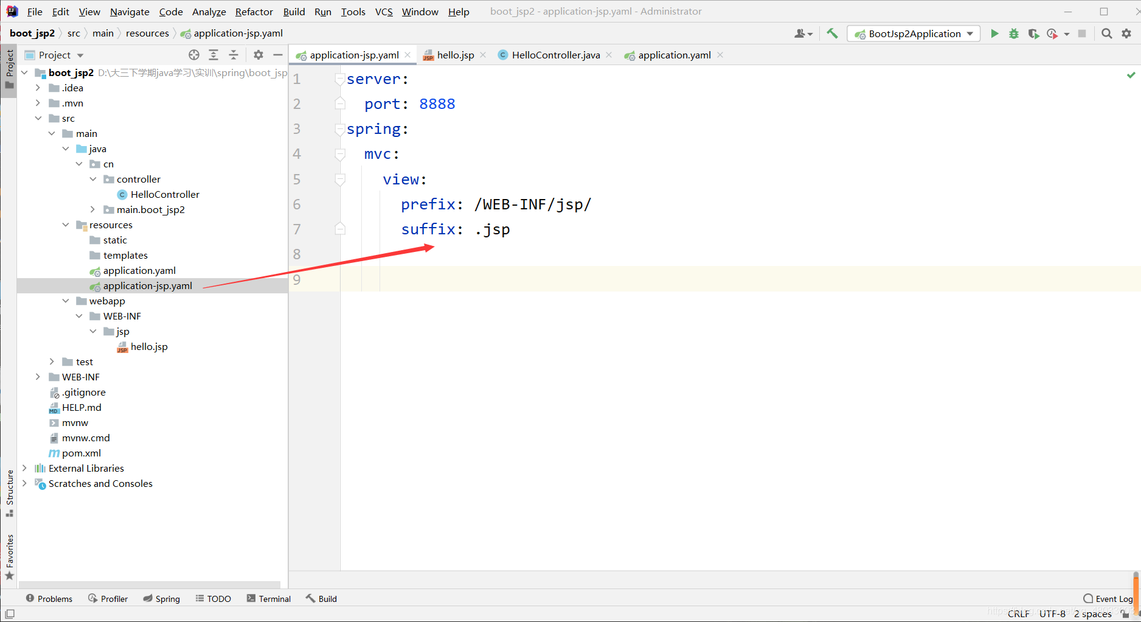Run BootJsp2Application with the green play icon

tap(994, 33)
